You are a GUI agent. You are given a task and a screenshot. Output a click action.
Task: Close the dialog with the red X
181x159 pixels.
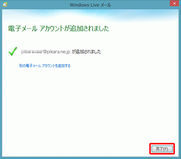click(x=174, y=4)
